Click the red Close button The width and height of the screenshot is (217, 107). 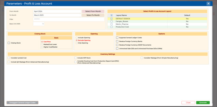point(188,102)
